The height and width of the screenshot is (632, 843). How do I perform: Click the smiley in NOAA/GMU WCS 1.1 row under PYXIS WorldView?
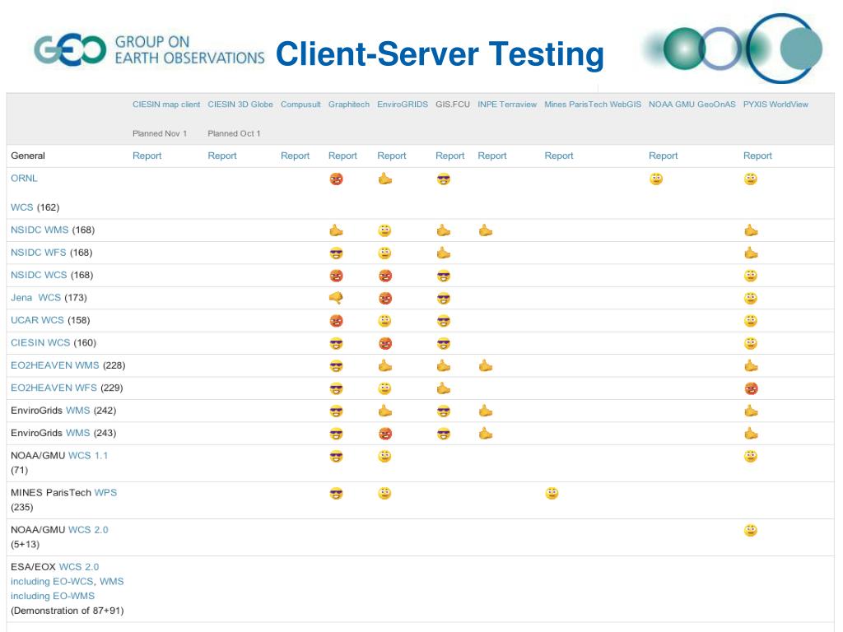click(x=751, y=456)
